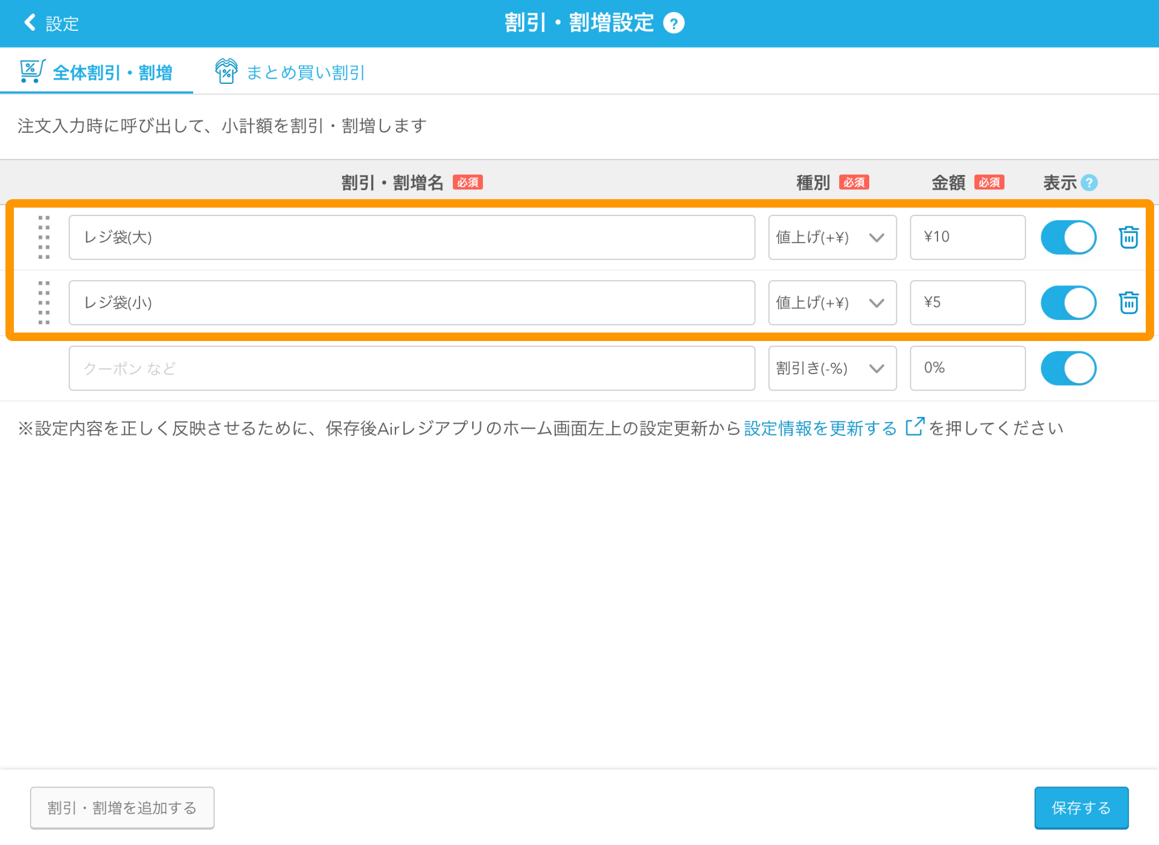Screen dimensions: 1159x845
Task: Grab the drag handle of レジ袋(小) row
Action: (44, 302)
